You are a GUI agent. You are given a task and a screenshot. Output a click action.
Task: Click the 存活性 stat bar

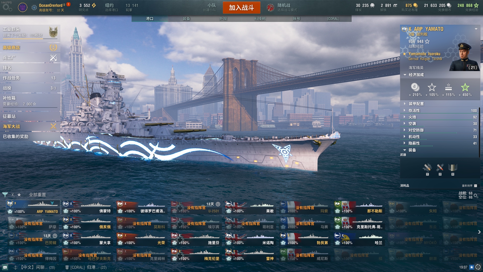coord(440,111)
